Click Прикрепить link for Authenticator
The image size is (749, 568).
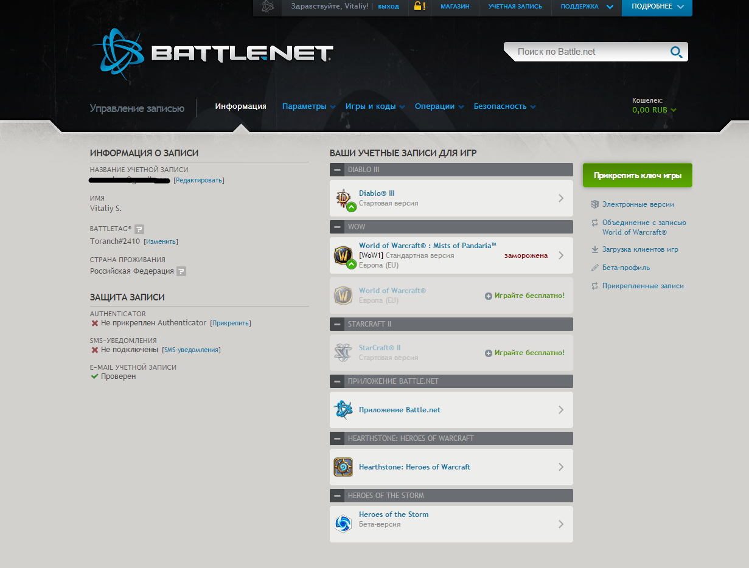point(231,323)
